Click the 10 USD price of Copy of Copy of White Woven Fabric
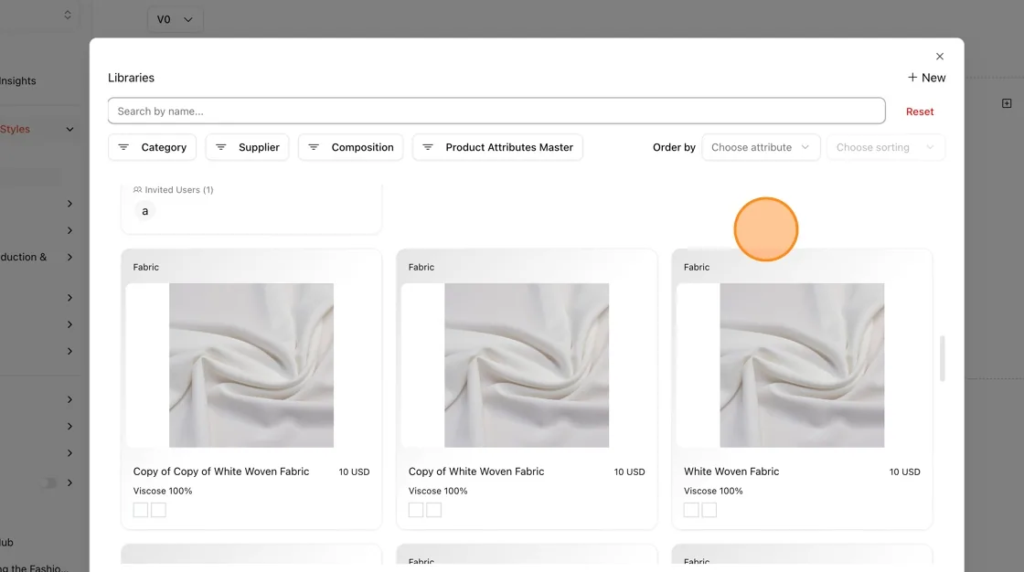The width and height of the screenshot is (1024, 572). 354,472
